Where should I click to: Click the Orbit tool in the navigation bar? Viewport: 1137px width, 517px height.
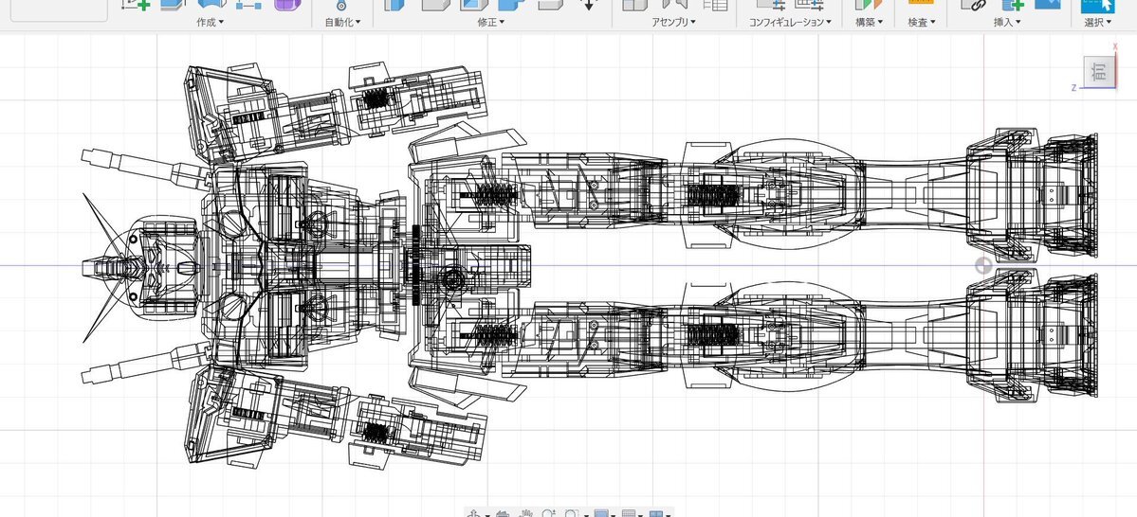point(473,513)
